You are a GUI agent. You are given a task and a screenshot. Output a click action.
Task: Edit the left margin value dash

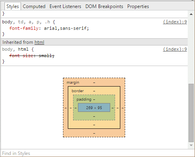pos(66,108)
